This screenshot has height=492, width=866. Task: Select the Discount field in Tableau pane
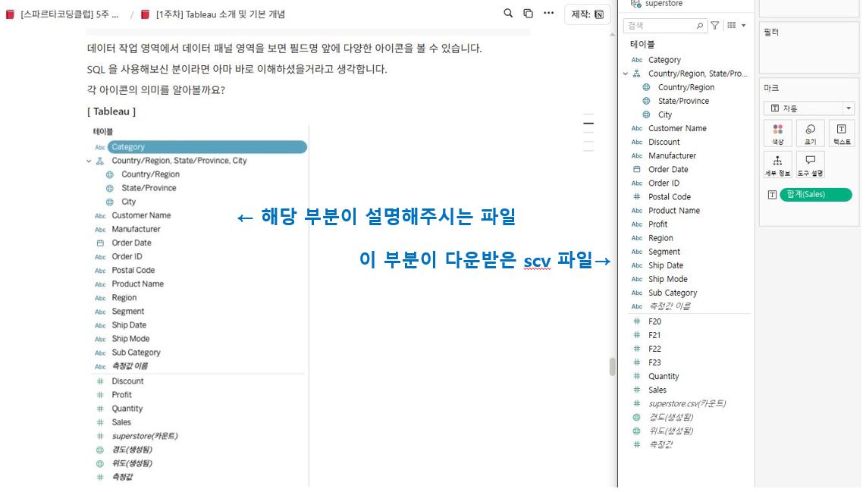[664, 142]
